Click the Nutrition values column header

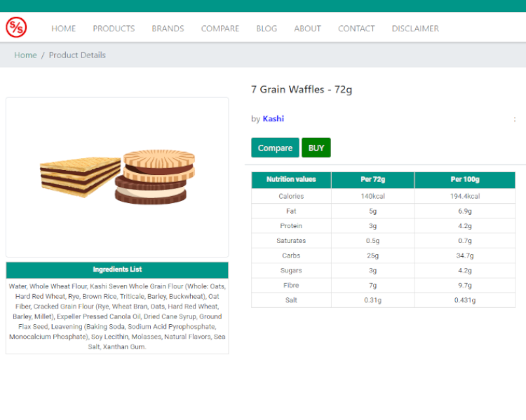point(291,180)
